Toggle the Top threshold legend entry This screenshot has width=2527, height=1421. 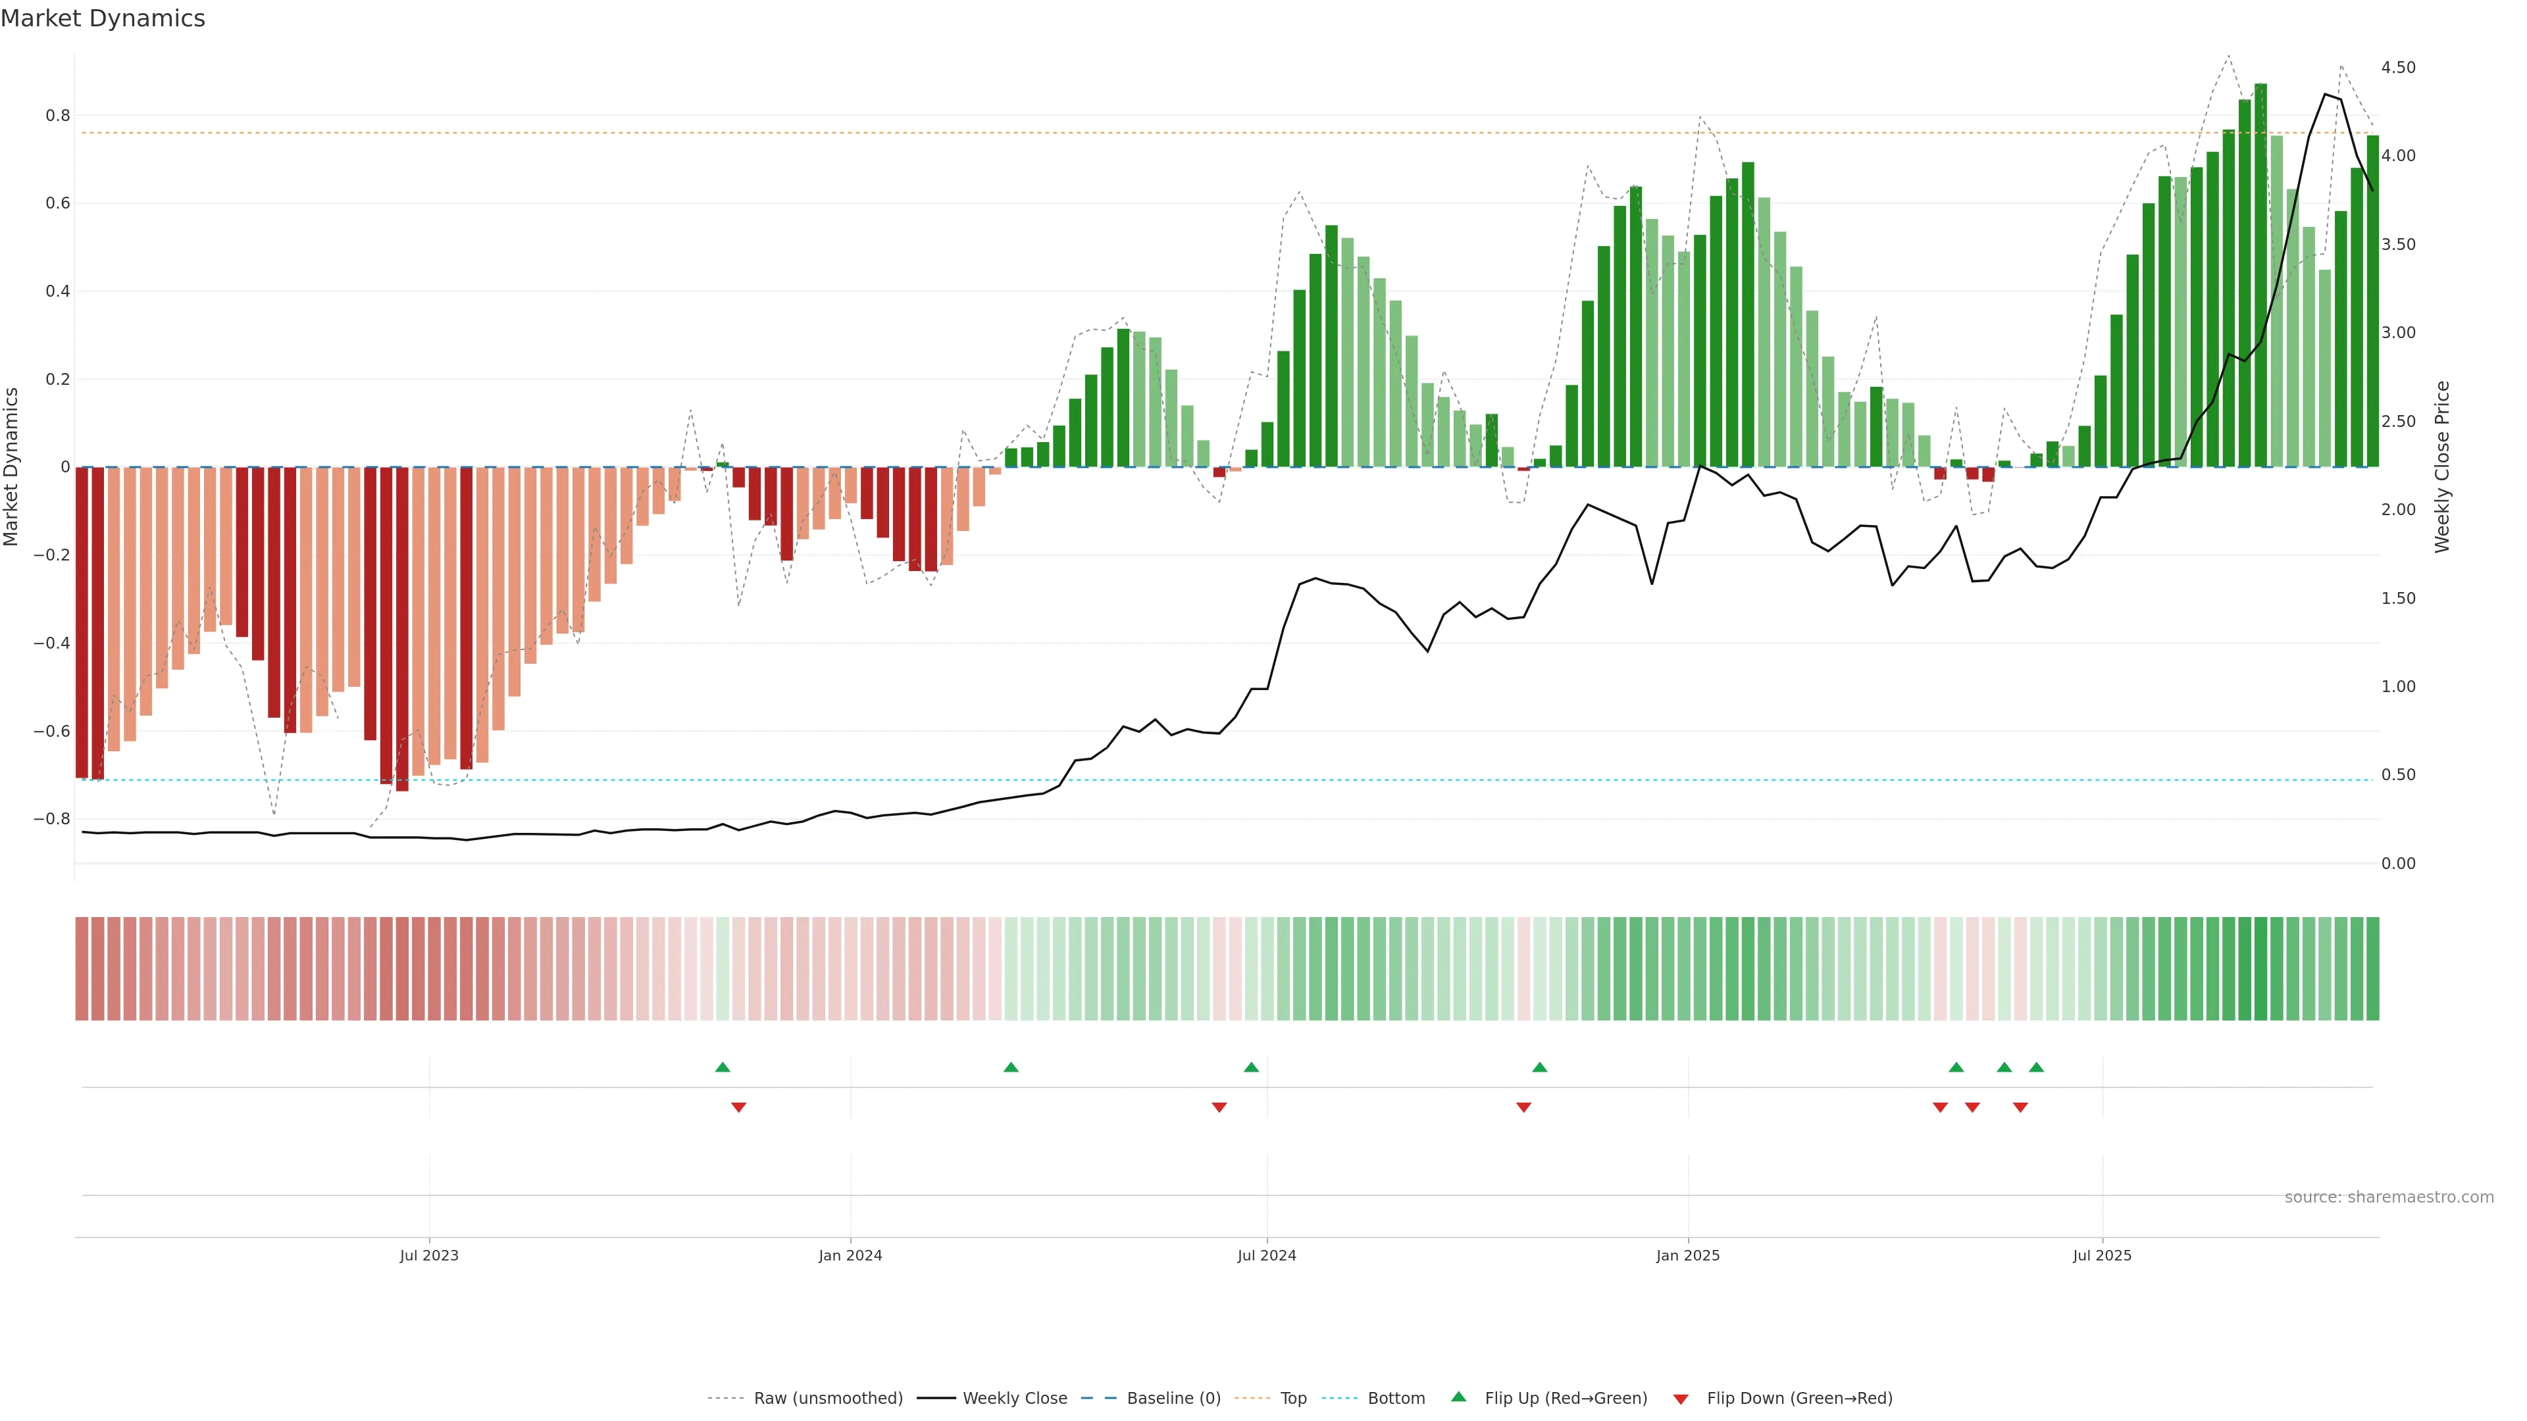[x=1293, y=1399]
